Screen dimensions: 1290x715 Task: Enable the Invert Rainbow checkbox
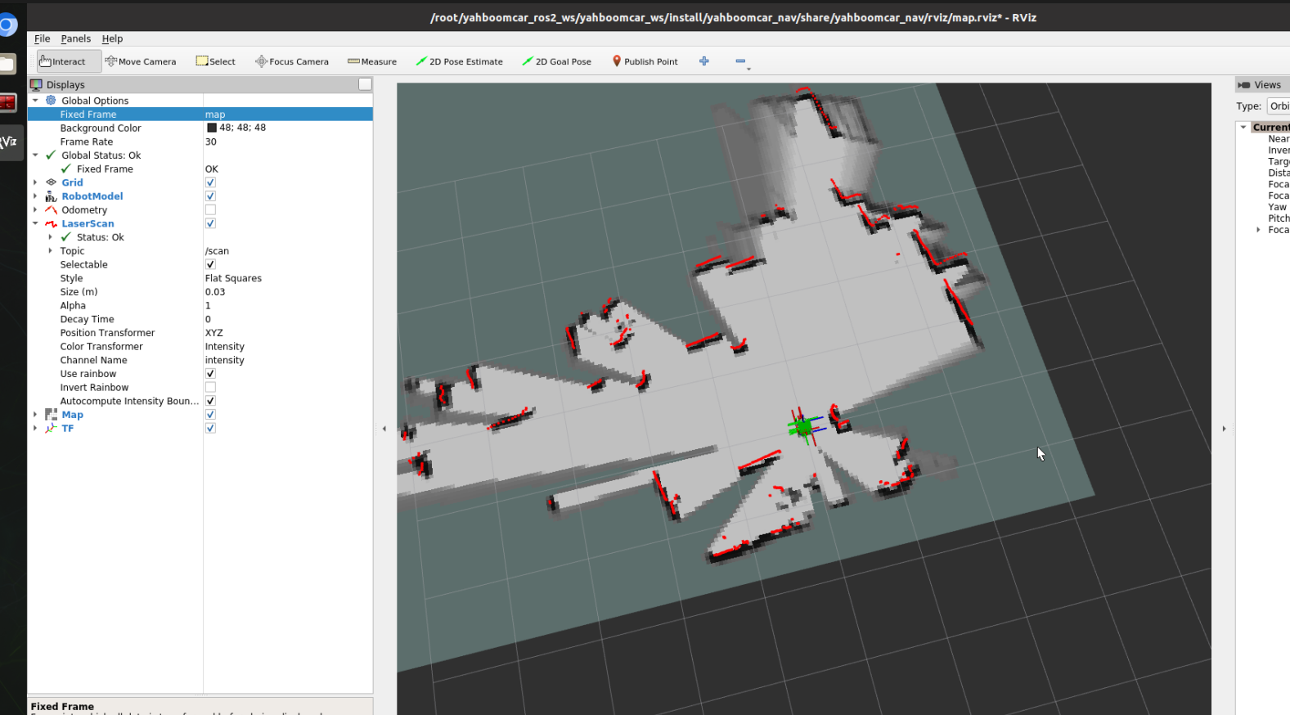tap(210, 388)
